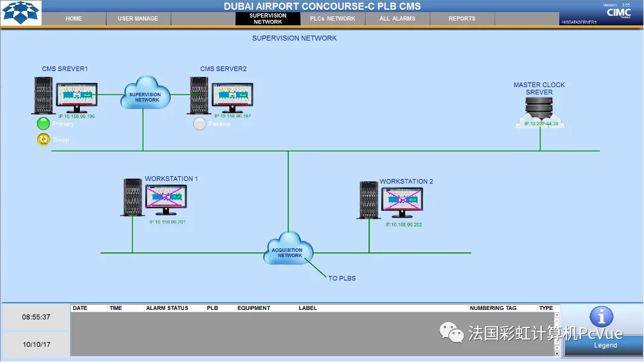
Task: Click the yellow Swap servers icon
Action: pos(43,140)
